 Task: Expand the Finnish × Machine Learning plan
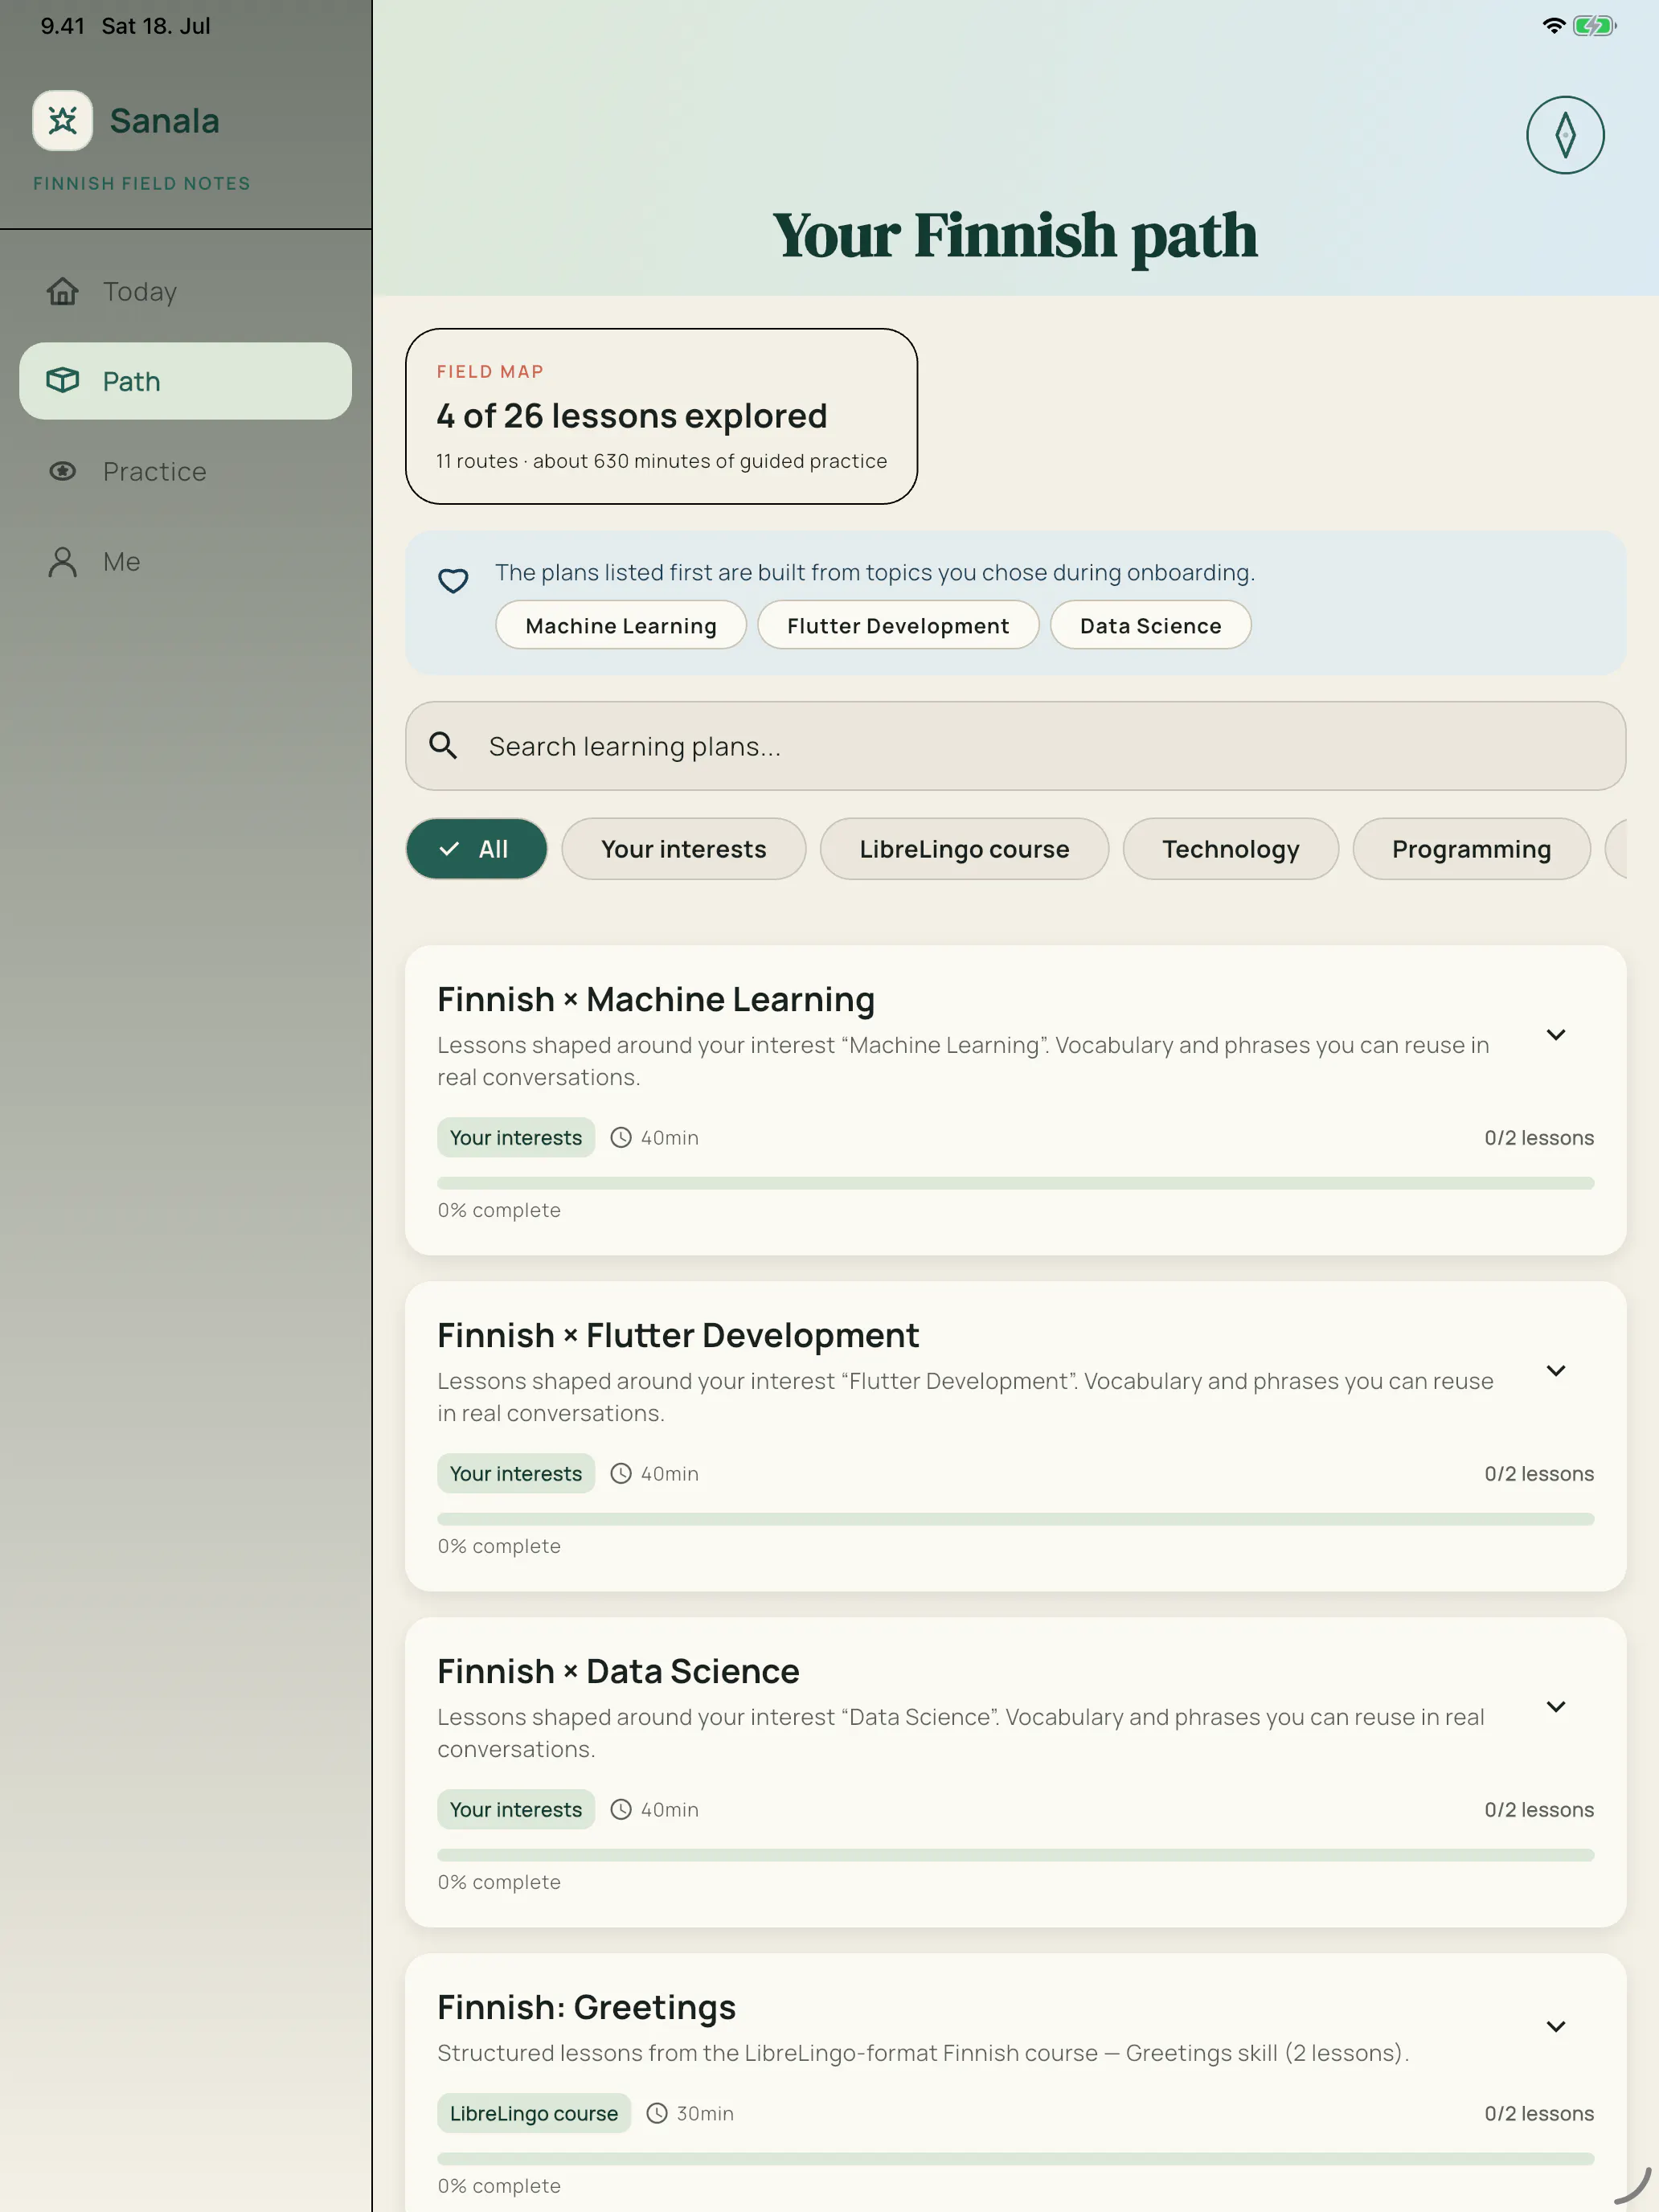click(x=1555, y=1035)
